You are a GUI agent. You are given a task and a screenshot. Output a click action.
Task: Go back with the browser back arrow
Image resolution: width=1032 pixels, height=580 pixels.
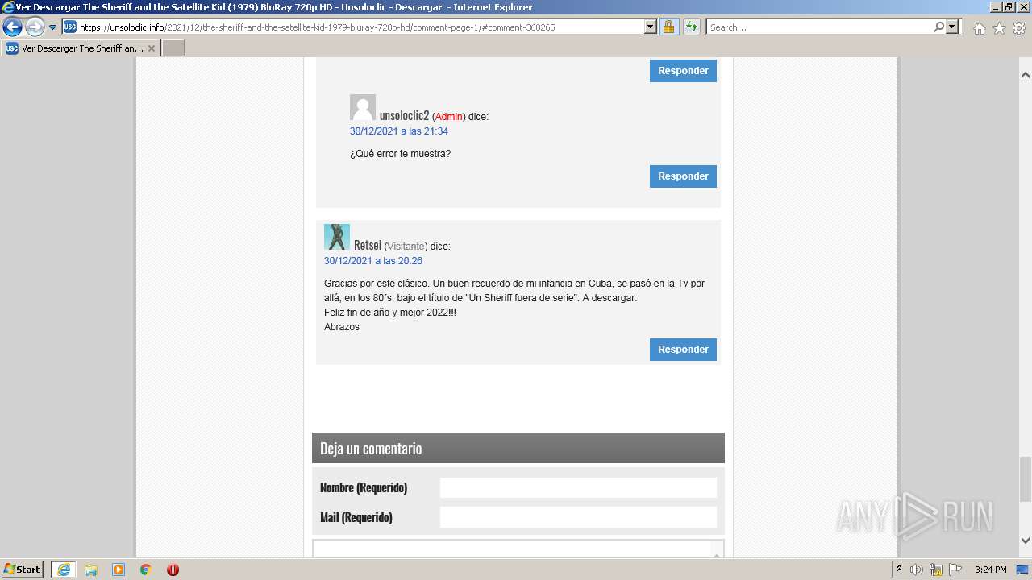pyautogui.click(x=12, y=27)
